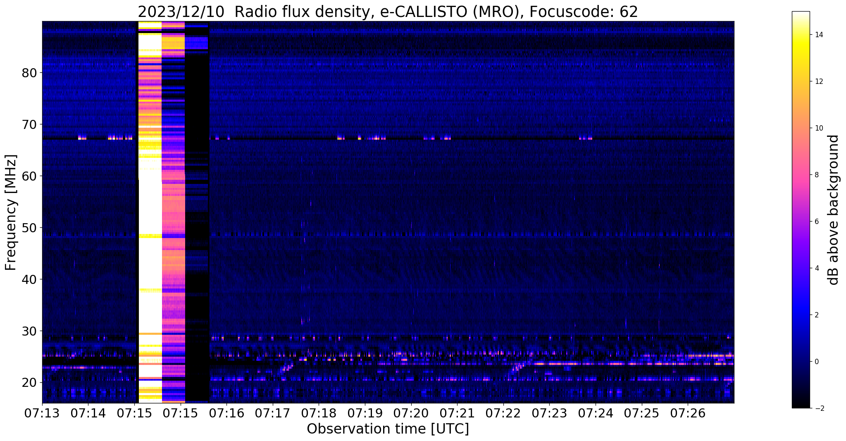846x441 pixels.
Task: Click the 07:25 time tick label
Action: (x=642, y=413)
